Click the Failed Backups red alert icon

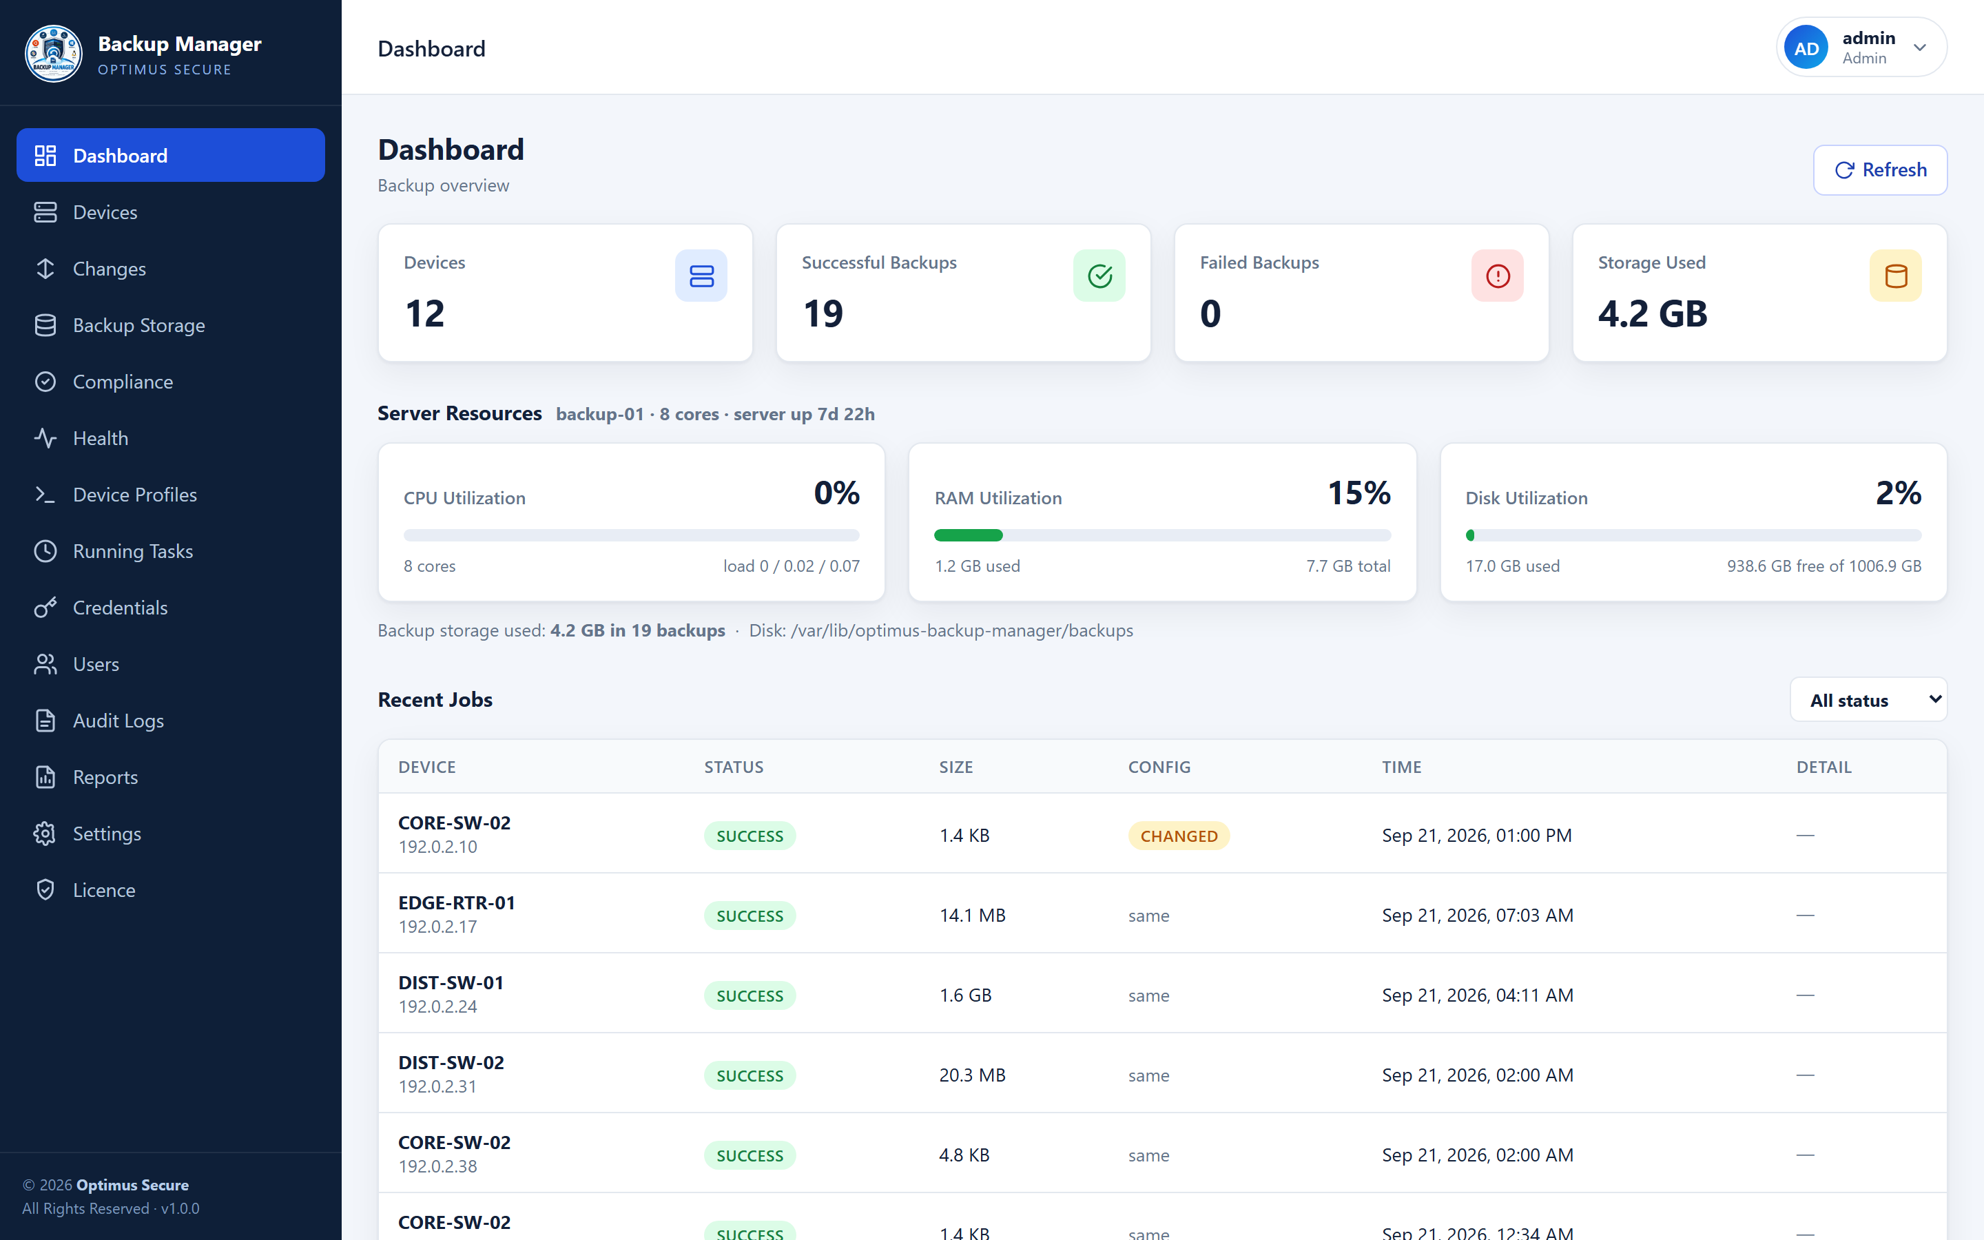pyautogui.click(x=1497, y=276)
